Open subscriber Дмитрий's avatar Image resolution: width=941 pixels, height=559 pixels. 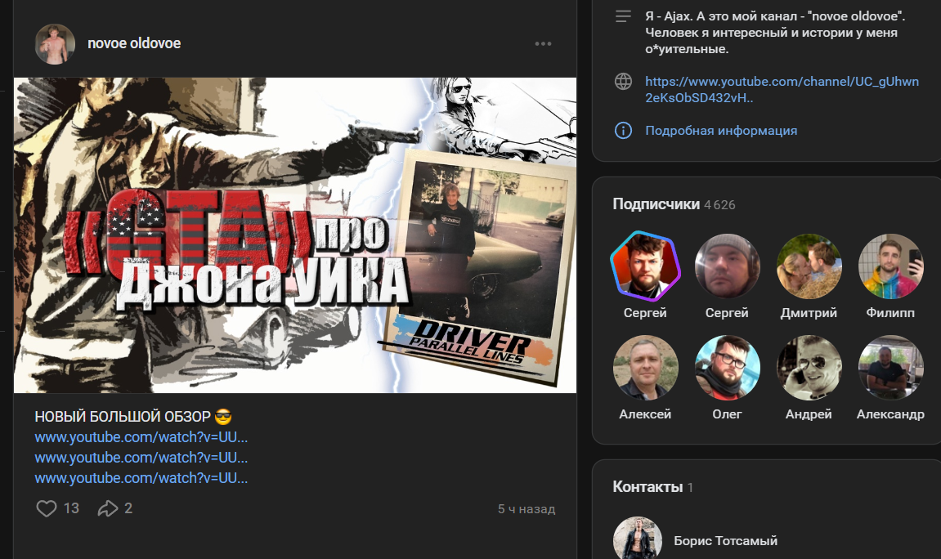809,266
